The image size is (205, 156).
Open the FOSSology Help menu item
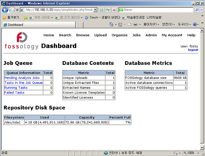click(x=191, y=35)
